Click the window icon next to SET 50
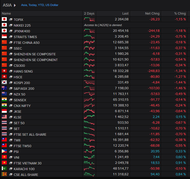Image resolution: width=190 pixels, height=179 pixels. pyautogui.click(x=11, y=123)
